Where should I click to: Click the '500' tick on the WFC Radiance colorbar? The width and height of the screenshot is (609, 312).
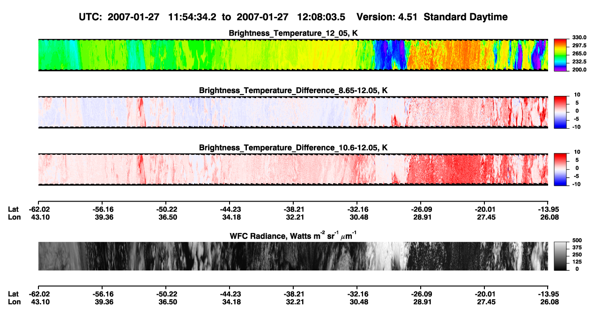[576, 240]
